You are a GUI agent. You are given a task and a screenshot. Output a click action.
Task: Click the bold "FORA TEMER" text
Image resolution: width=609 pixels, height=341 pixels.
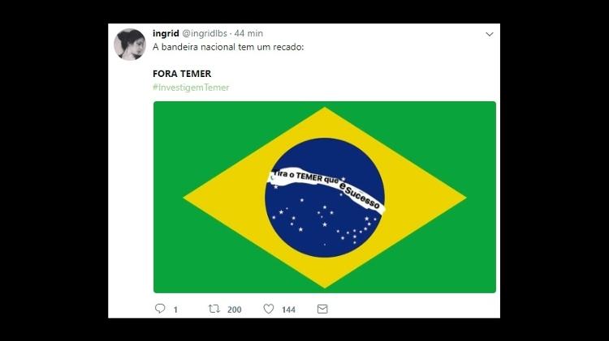[x=182, y=74]
